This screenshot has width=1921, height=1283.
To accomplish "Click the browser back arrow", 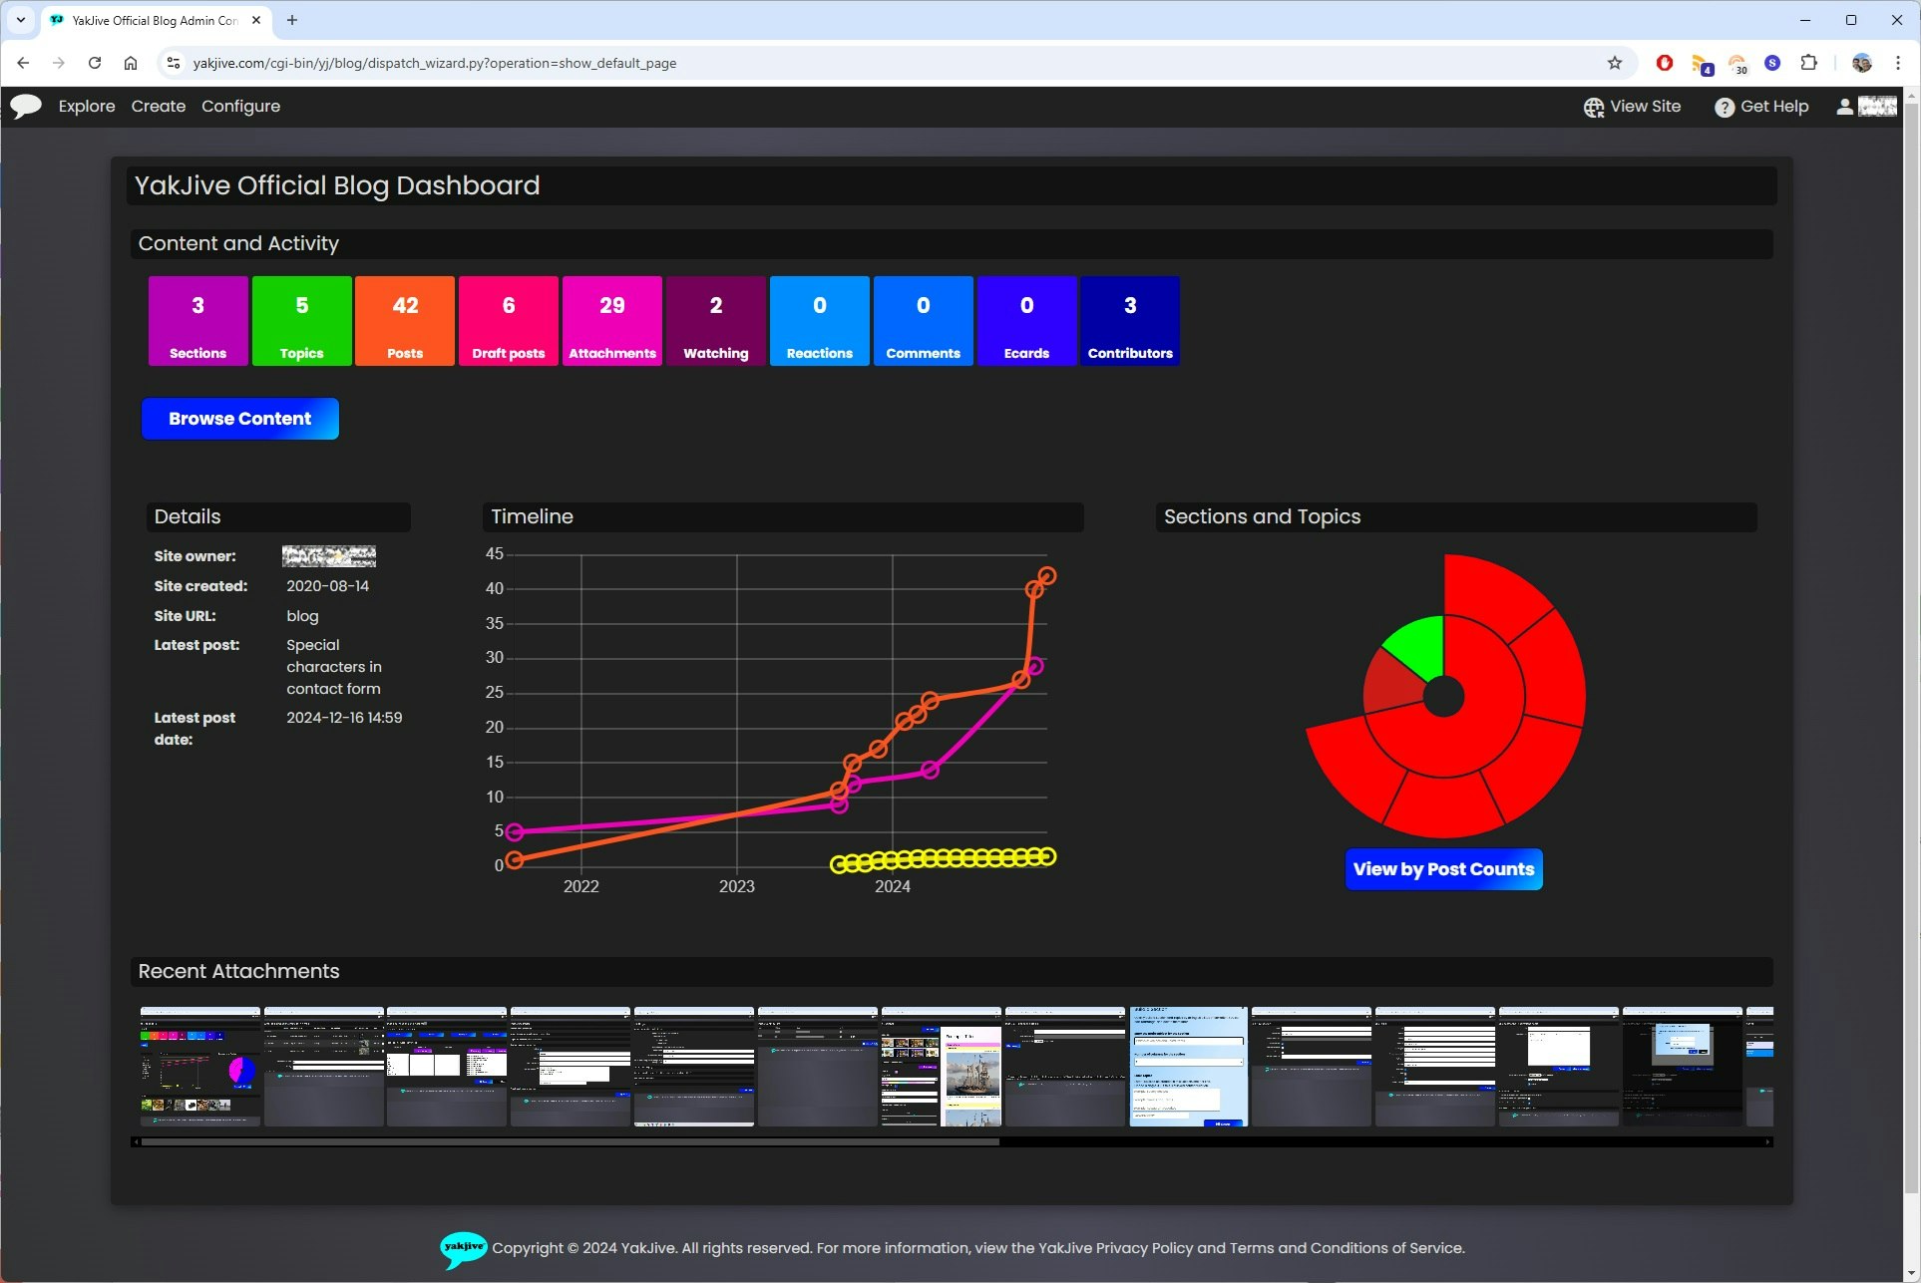I will [23, 63].
